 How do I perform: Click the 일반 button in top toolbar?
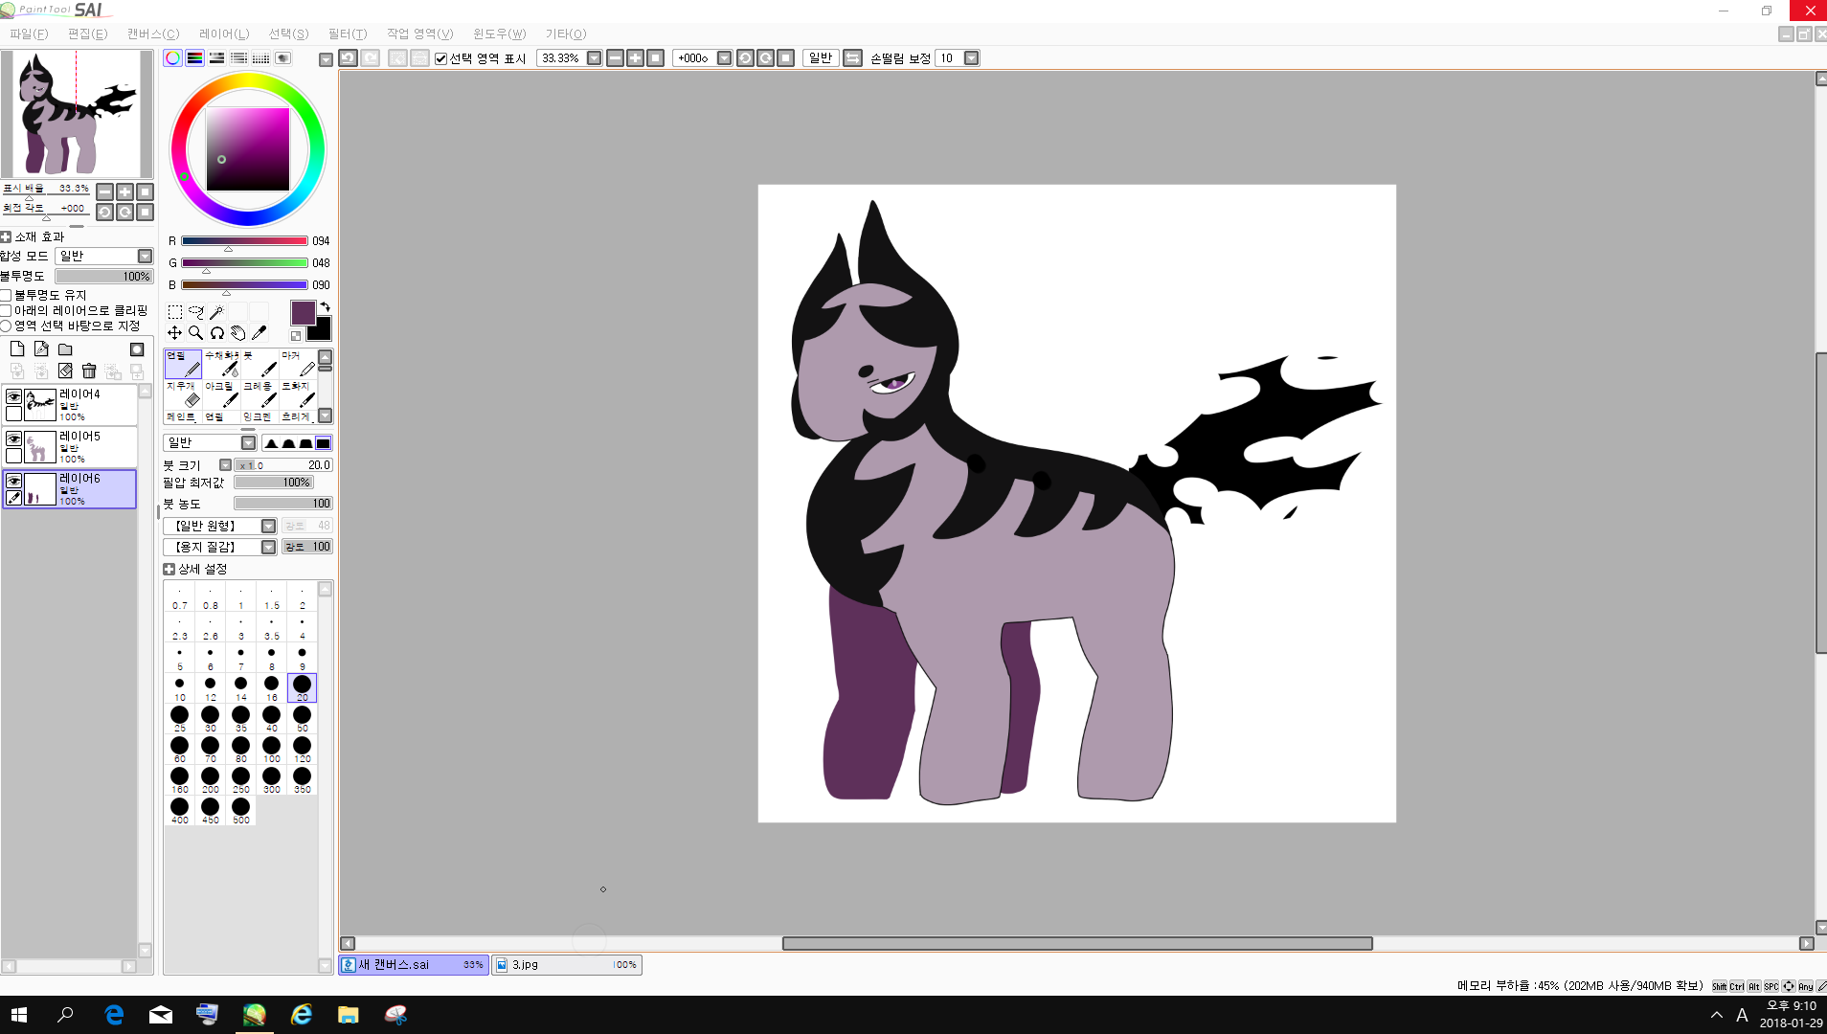[821, 58]
